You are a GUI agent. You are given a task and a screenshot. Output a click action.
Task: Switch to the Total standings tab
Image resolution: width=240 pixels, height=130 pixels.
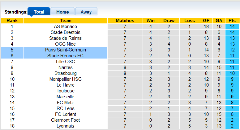(x=39, y=12)
